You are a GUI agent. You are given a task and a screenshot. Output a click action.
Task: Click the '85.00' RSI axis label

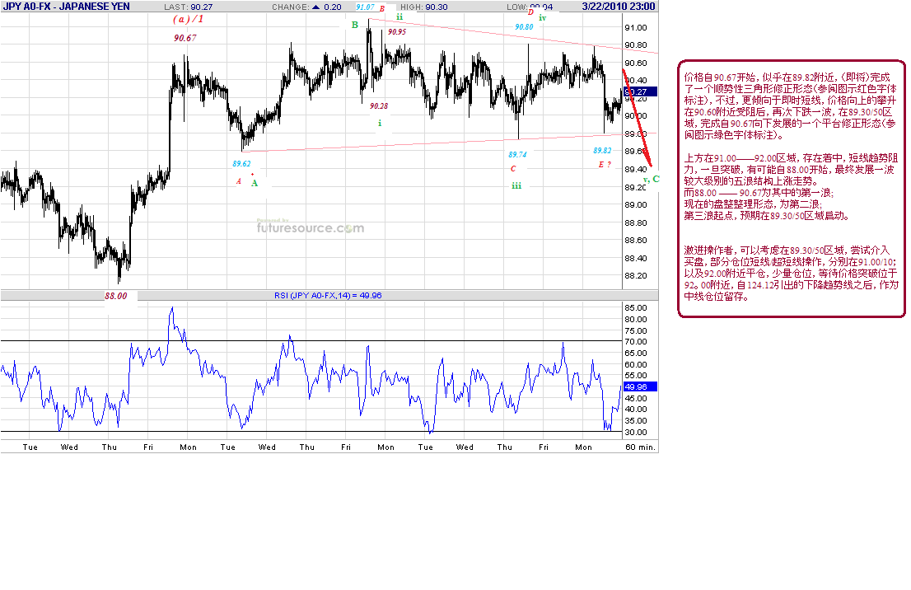[x=636, y=308]
